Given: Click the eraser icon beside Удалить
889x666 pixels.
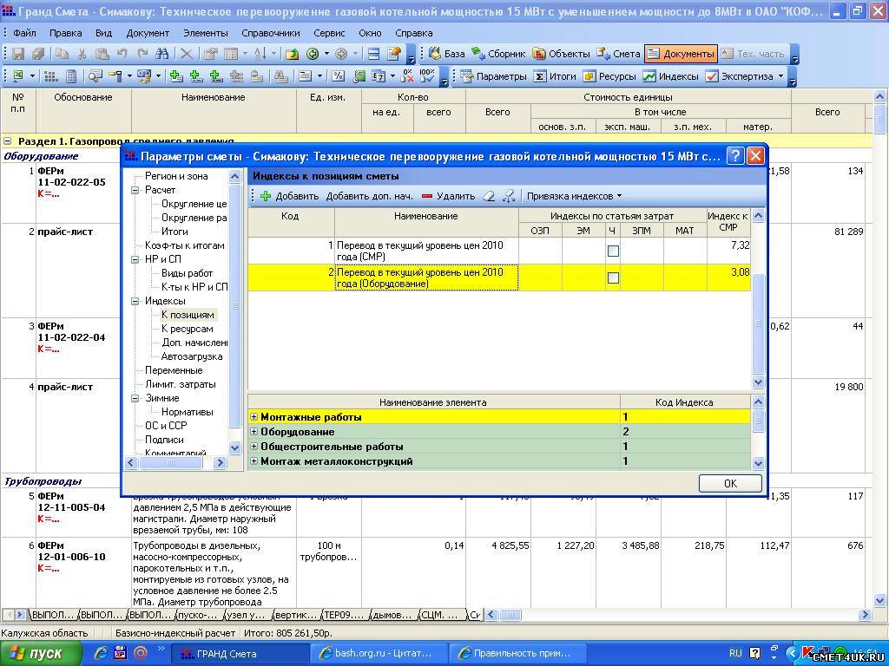Looking at the screenshot, I should pyautogui.click(x=489, y=196).
